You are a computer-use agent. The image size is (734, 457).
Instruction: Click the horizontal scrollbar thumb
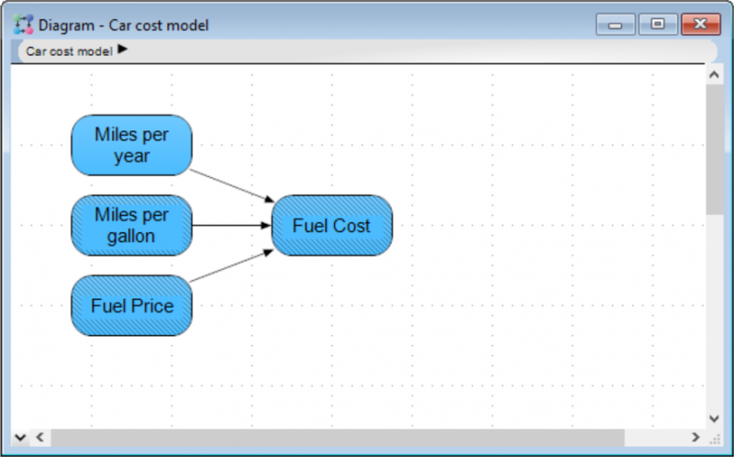point(338,437)
